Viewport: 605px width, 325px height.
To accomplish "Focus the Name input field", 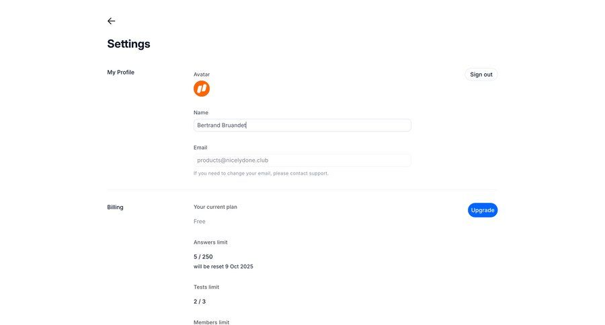I will pyautogui.click(x=302, y=126).
